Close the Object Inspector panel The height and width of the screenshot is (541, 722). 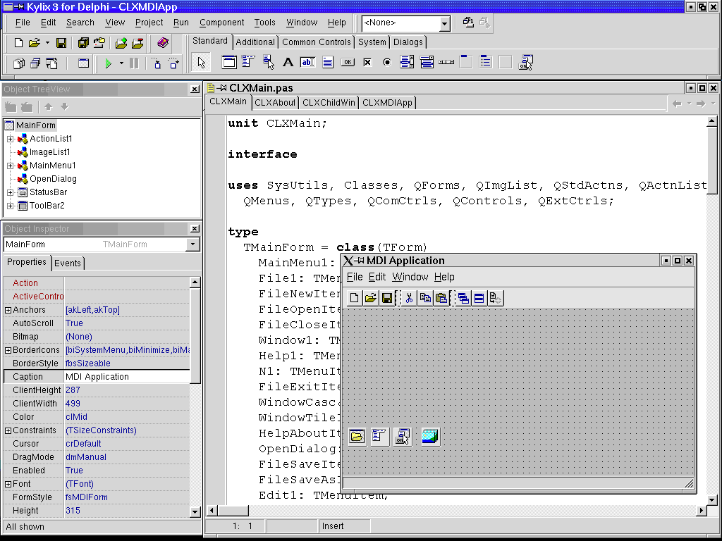pos(195,229)
